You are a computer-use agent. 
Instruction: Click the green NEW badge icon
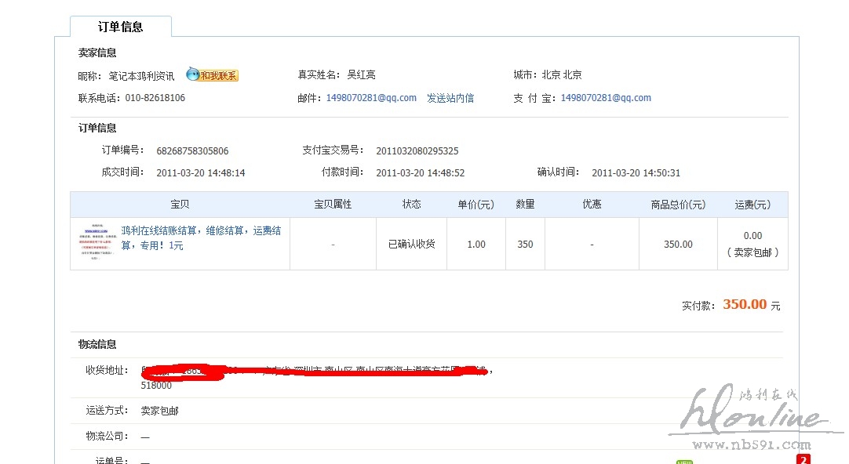click(684, 462)
